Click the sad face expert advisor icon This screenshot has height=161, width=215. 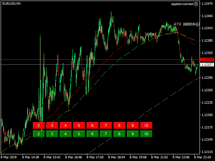(x=196, y=4)
